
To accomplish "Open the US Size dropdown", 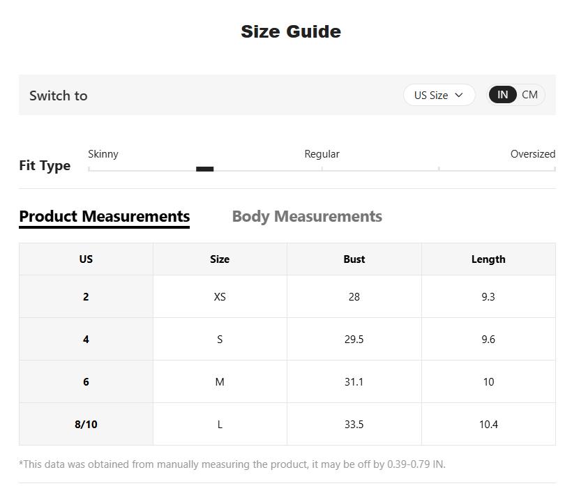I will point(439,95).
